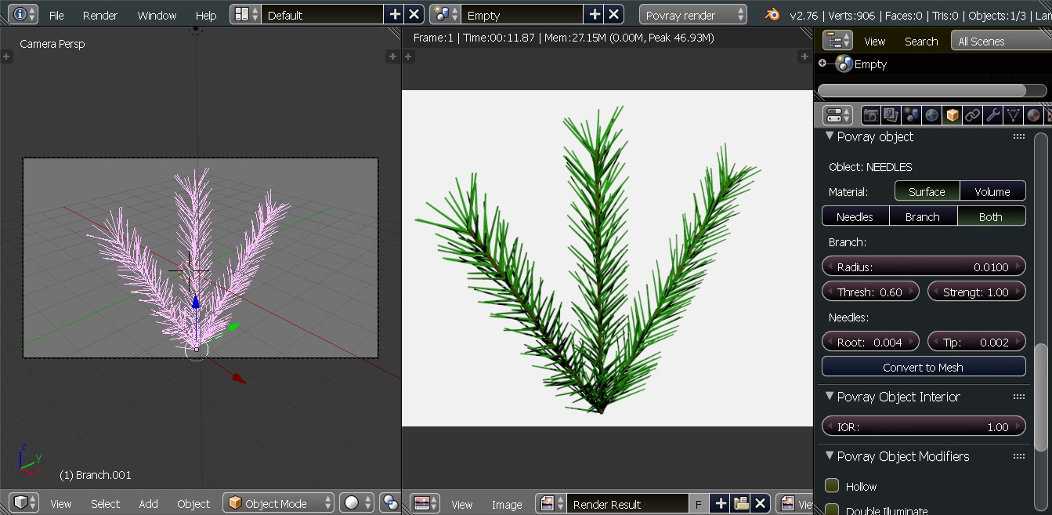1052x515 pixels.
Task: Switch povray object to Needles only
Action: coord(855,216)
